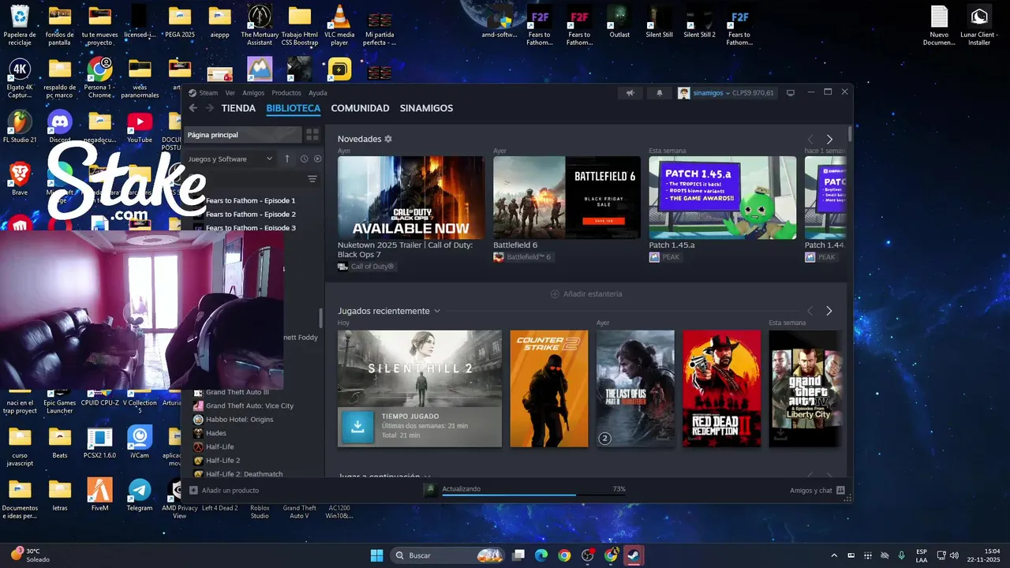Open the Amigos menu
The width and height of the screenshot is (1010, 568).
click(x=253, y=93)
